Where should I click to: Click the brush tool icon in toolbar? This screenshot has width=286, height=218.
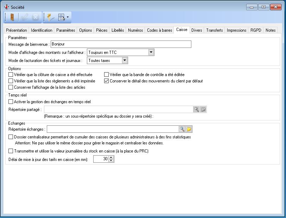(x=51, y=17)
